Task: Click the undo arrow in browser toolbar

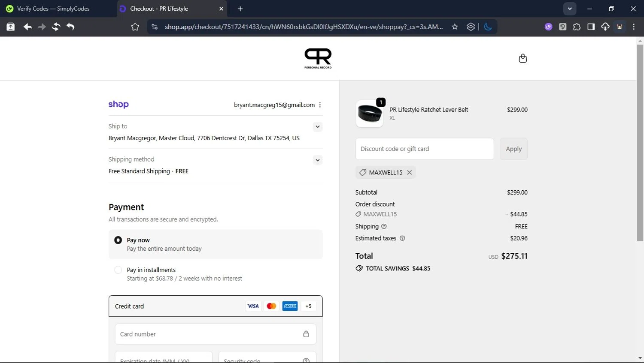Action: point(70,27)
